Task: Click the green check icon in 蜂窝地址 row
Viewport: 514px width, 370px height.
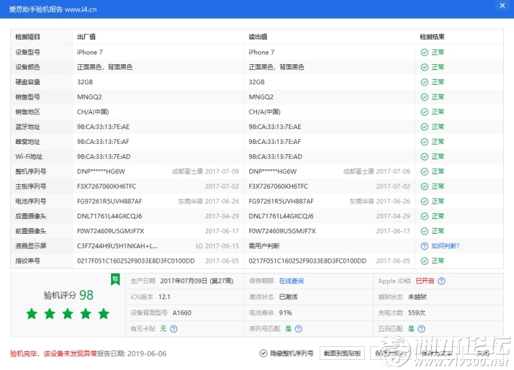Action: [x=424, y=142]
